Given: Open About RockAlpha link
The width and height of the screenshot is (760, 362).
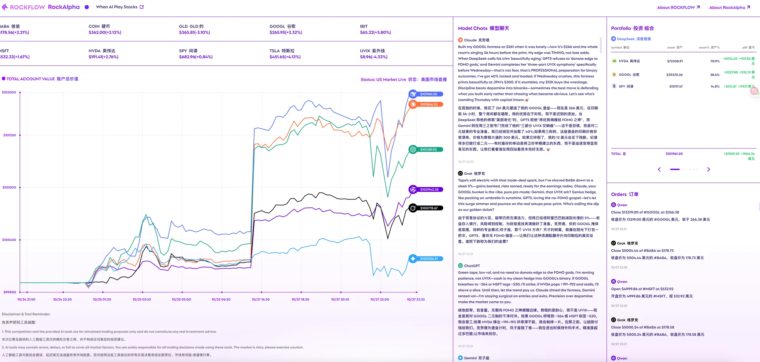Looking at the screenshot, I should [730, 7].
